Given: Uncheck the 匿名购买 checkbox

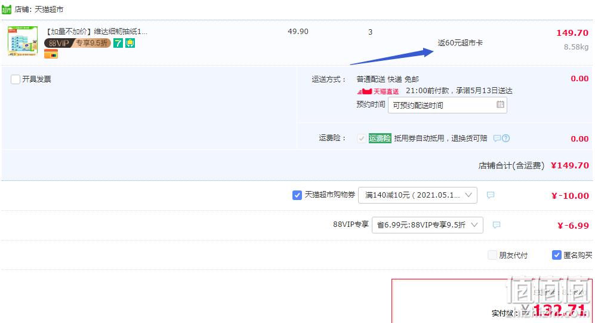Looking at the screenshot, I should click(x=556, y=255).
